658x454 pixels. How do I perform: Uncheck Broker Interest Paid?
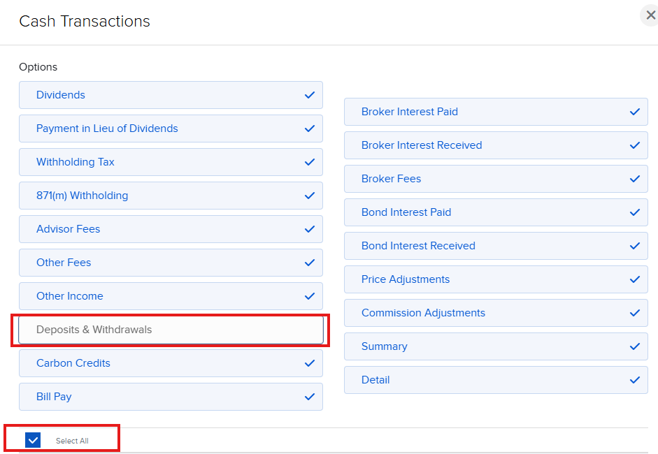point(496,112)
